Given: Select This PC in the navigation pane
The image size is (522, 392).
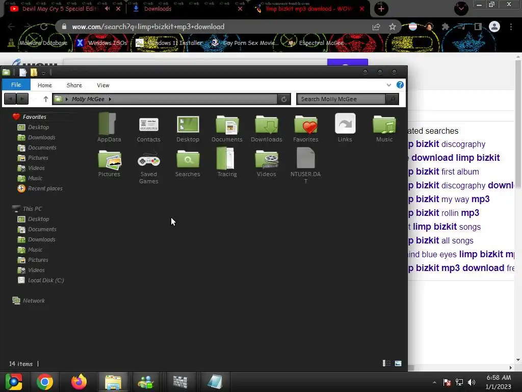Looking at the screenshot, I should (x=27, y=209).
